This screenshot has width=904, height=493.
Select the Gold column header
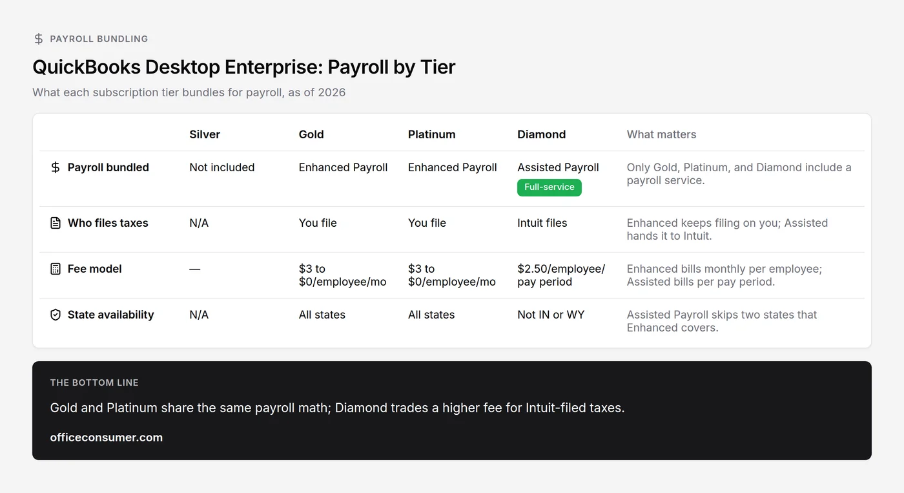tap(311, 134)
